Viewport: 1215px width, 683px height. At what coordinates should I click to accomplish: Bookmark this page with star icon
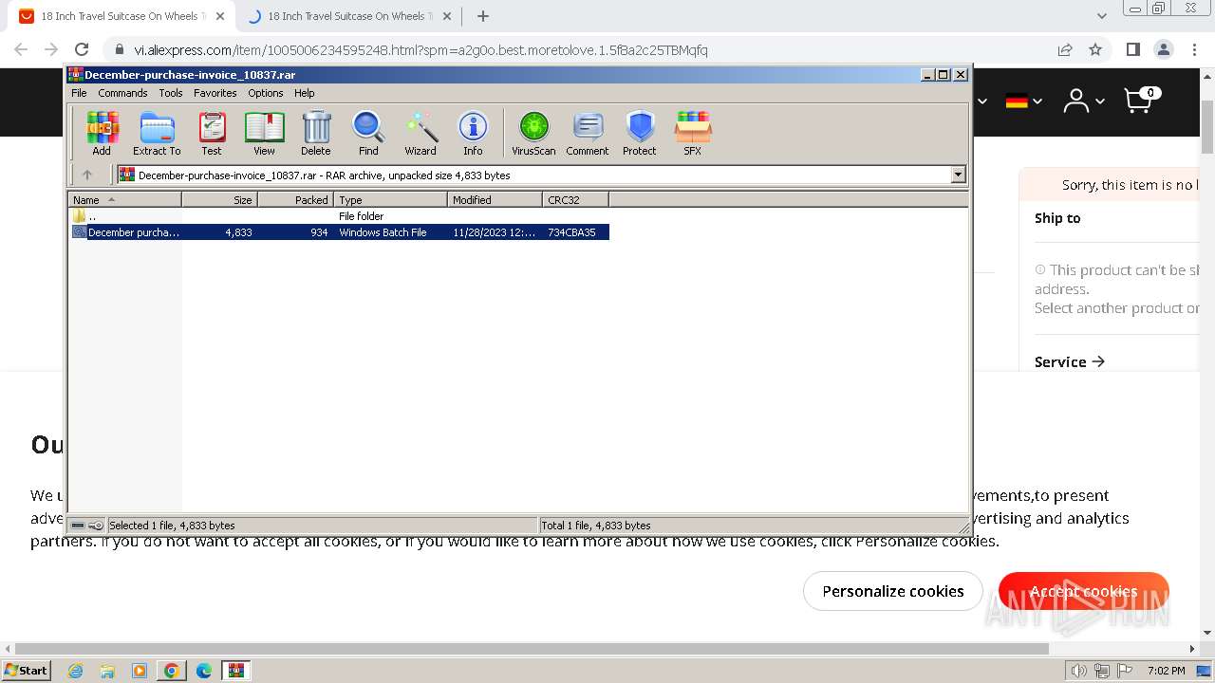[x=1095, y=50]
